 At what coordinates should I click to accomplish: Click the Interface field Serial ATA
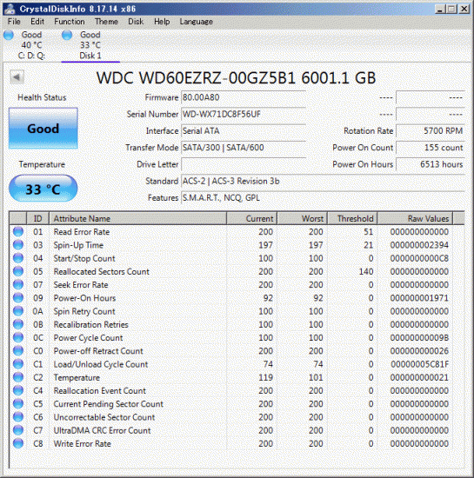click(244, 131)
